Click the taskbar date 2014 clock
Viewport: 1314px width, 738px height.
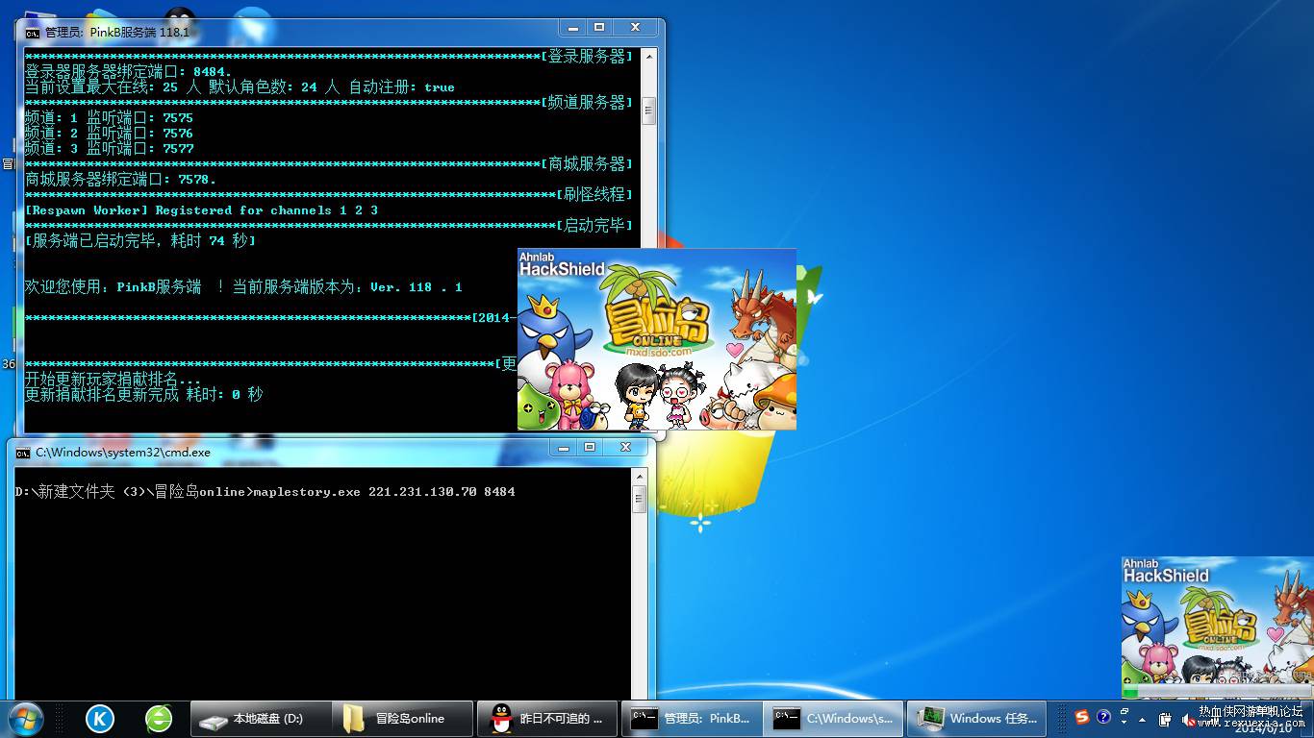pyautogui.click(x=1264, y=727)
